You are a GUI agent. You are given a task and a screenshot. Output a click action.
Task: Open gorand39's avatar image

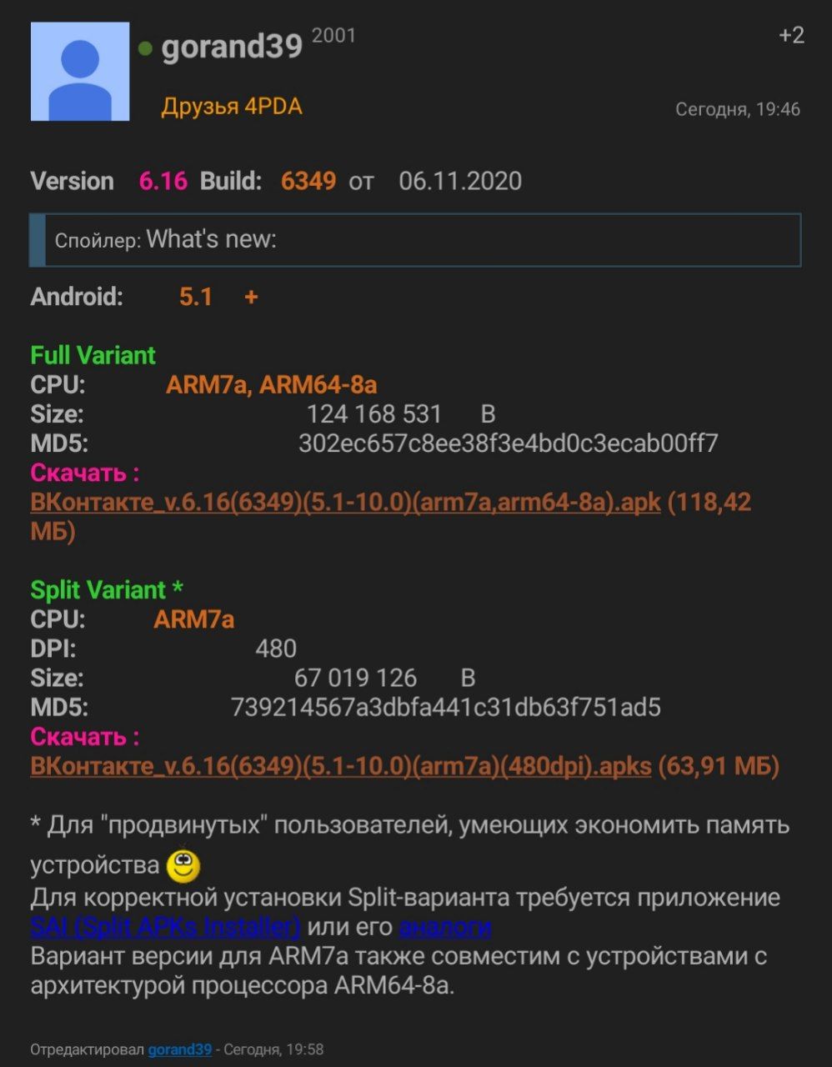(79, 72)
